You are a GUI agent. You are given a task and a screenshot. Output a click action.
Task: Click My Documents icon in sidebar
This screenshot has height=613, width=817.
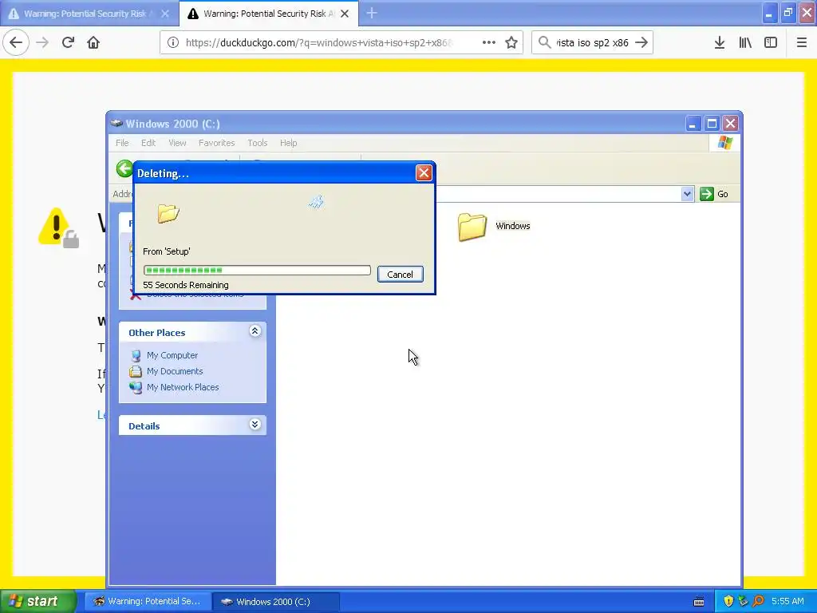click(x=136, y=372)
